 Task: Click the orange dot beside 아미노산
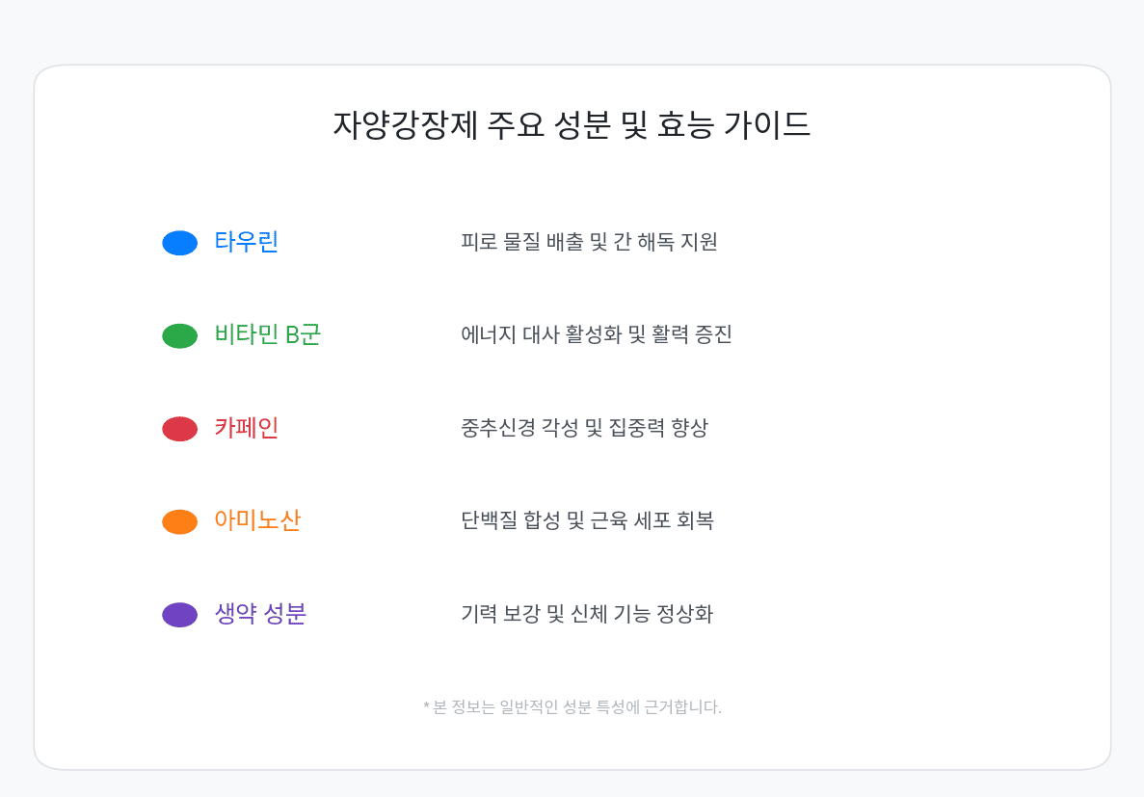coord(180,521)
